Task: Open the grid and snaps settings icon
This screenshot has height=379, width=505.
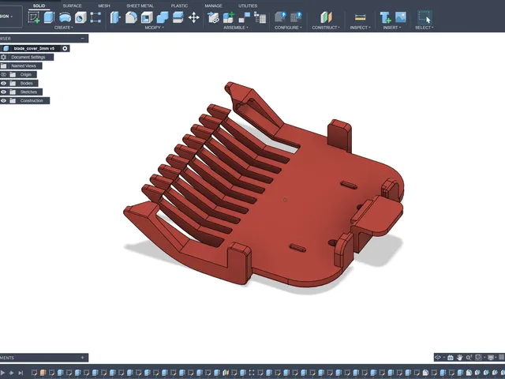Action: [501, 357]
